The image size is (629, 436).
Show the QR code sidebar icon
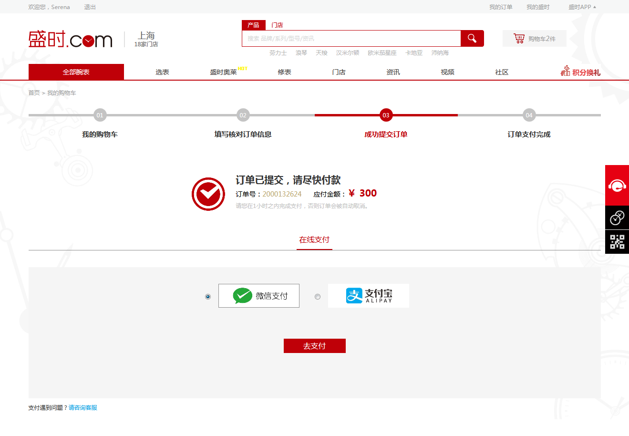(x=617, y=242)
